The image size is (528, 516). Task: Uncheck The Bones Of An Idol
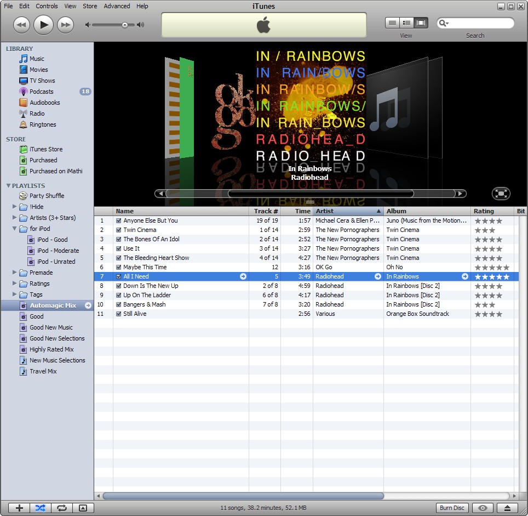click(x=118, y=239)
